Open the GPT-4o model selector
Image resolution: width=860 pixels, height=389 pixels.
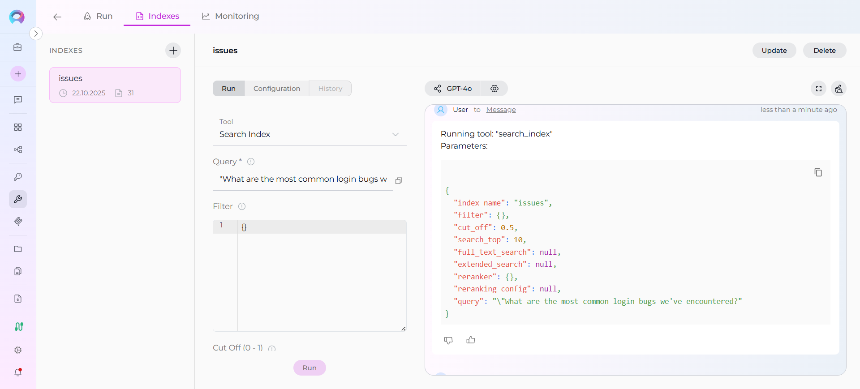point(453,89)
